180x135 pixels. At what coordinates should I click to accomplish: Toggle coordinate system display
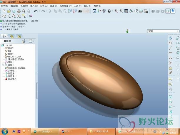[x=19, y=16]
